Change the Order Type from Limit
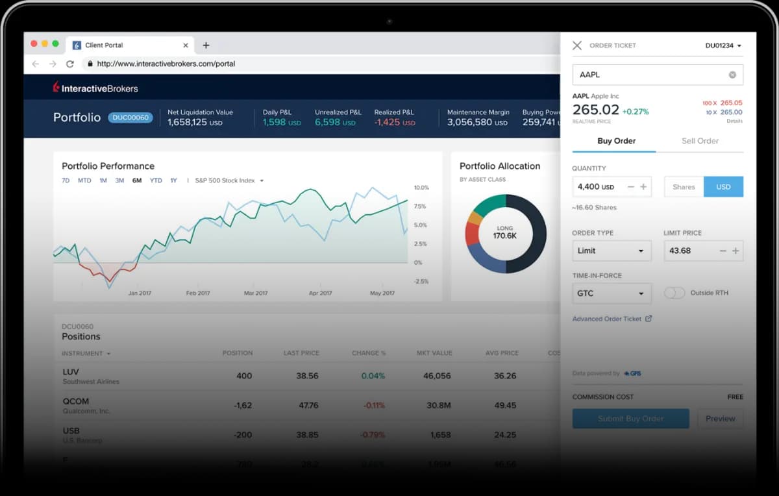 [x=611, y=251]
